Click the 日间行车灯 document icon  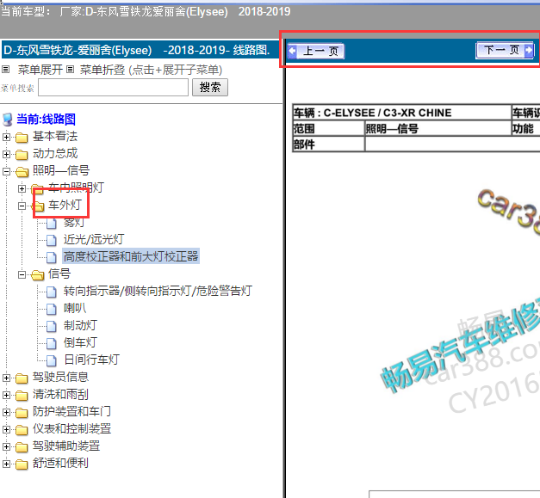point(52,360)
